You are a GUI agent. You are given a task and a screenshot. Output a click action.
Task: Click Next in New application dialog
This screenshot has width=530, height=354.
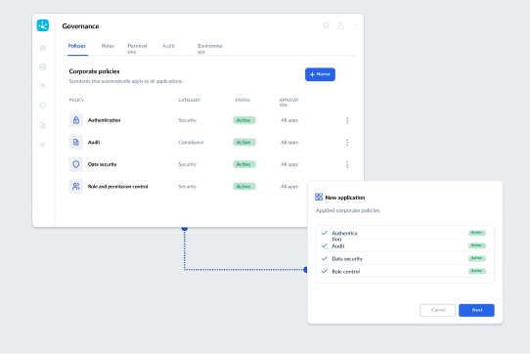tap(476, 310)
